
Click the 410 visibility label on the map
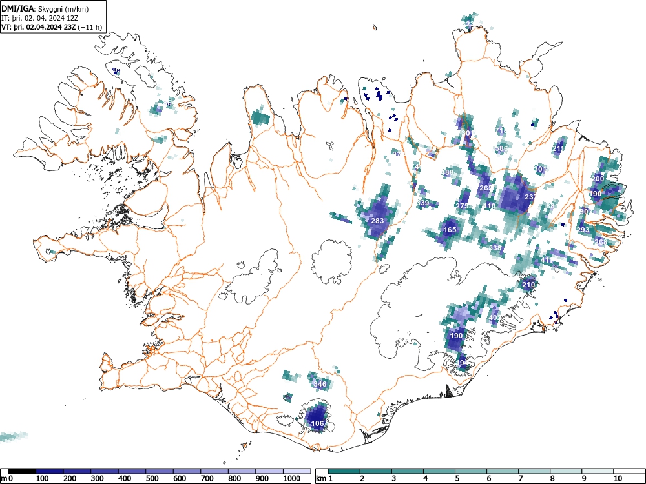point(490,206)
